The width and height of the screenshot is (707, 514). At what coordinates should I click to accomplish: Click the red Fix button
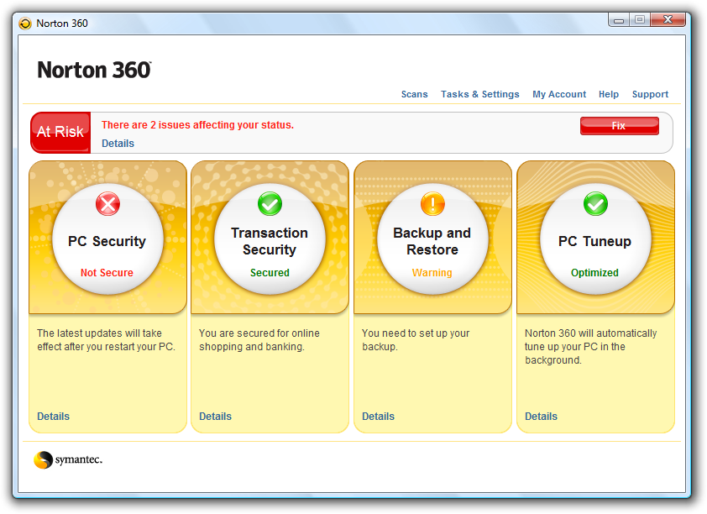(x=619, y=126)
